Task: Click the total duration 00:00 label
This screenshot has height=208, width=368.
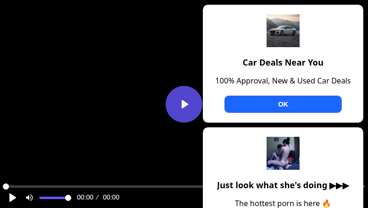Action: pos(111,197)
